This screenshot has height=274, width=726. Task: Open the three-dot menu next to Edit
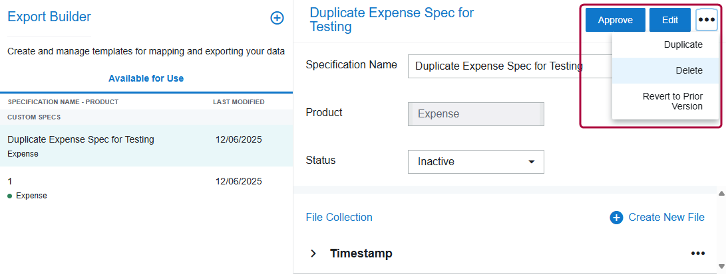pyautogui.click(x=706, y=20)
